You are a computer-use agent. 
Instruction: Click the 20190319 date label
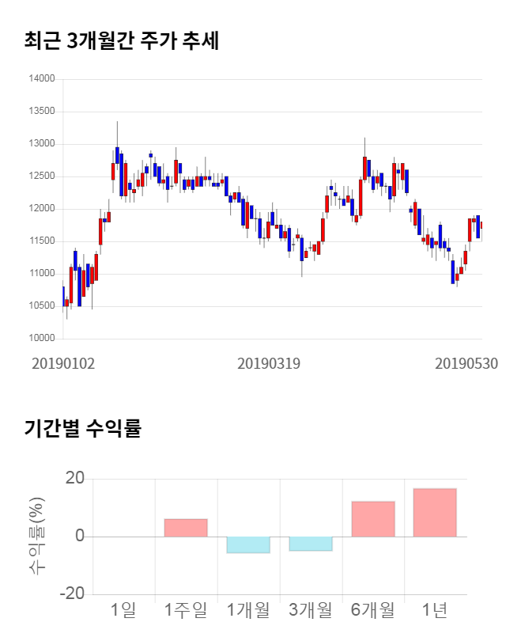[x=269, y=363]
